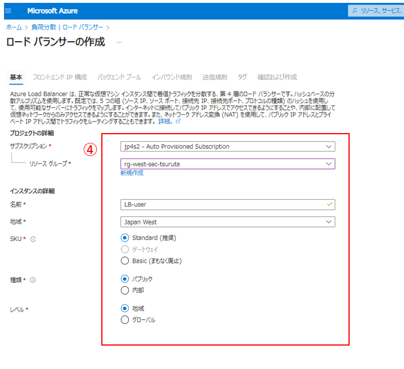Switch to the インバウンド規則 tab
Image resolution: width=404 pixels, height=369 pixels.
[172, 77]
